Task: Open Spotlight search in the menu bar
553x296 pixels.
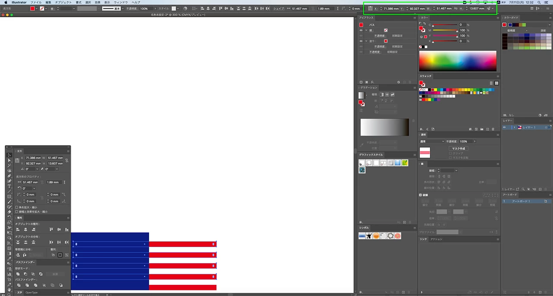Action: (x=539, y=3)
